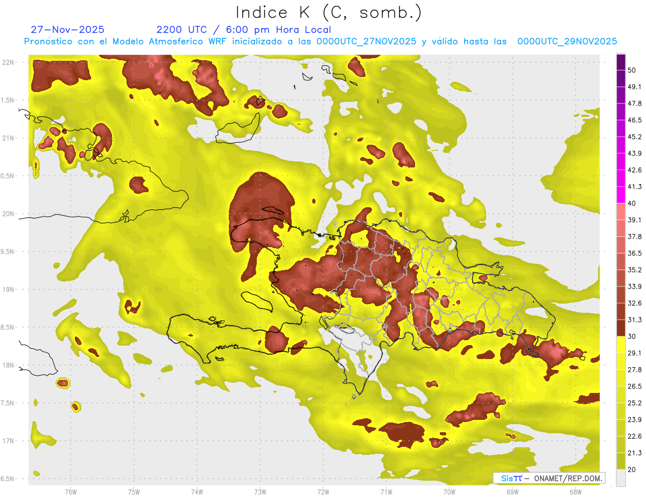Click the colorbar value label 26.5
The width and height of the screenshot is (646, 499).
tap(635, 386)
